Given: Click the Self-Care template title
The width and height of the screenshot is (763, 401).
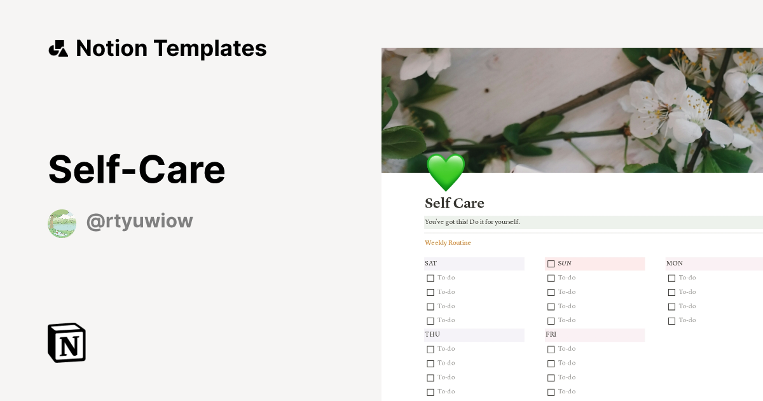Looking at the screenshot, I should (137, 169).
